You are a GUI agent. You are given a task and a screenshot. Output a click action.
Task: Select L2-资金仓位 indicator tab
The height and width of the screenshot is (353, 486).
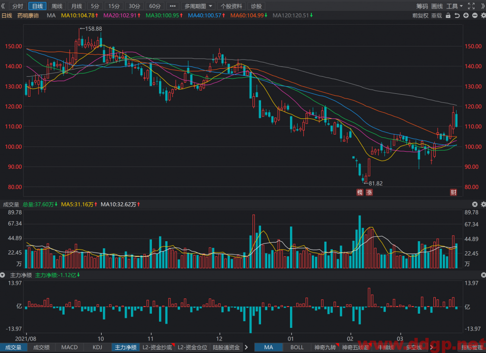coord(193,347)
